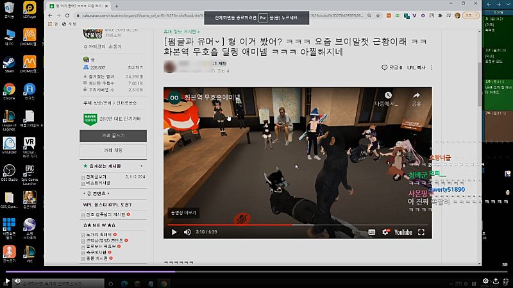513x288 pixels.
Task: Click the '초대하기' invite link
Action: (135, 68)
